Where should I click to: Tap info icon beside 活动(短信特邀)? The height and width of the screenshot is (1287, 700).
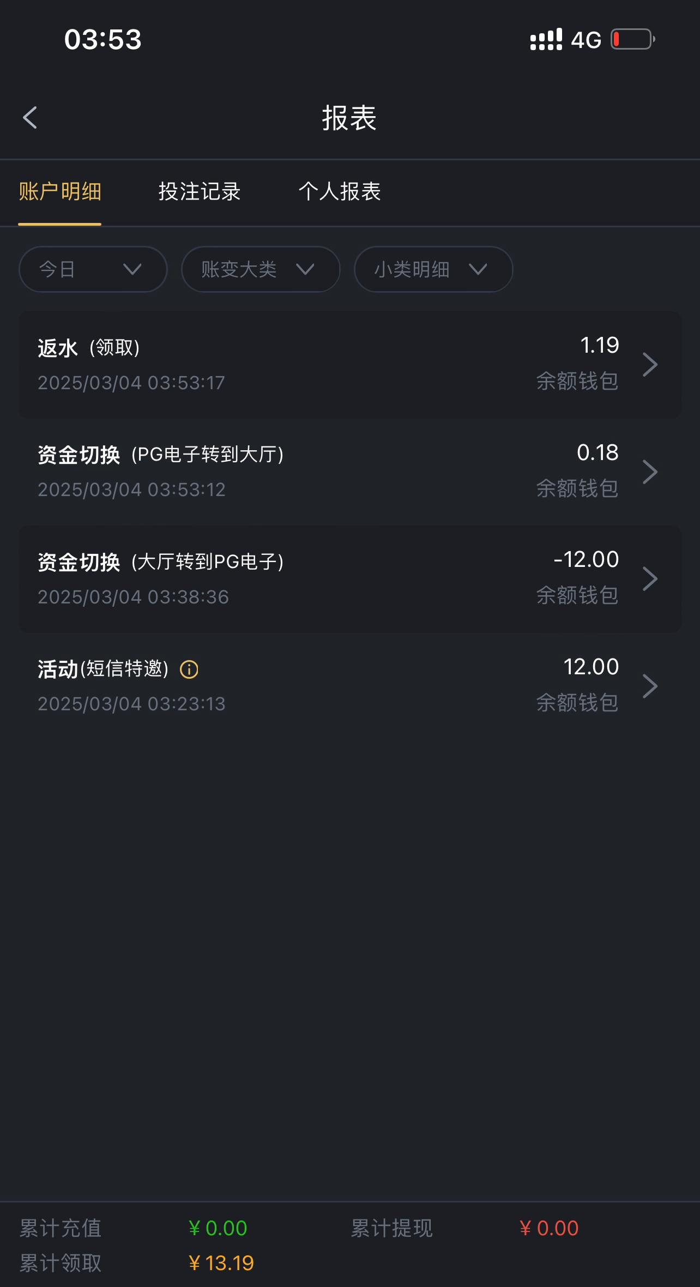coord(189,669)
